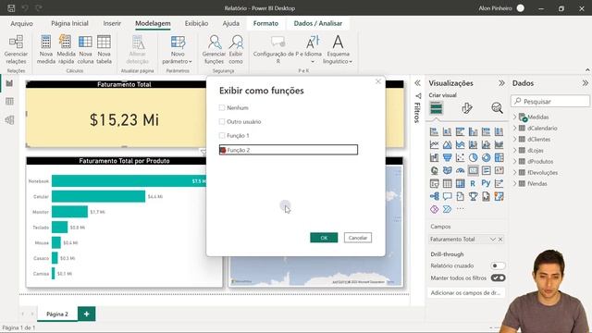Check the Outro usuário option
Image resolution: width=592 pixels, height=333 pixels.
[222, 121]
